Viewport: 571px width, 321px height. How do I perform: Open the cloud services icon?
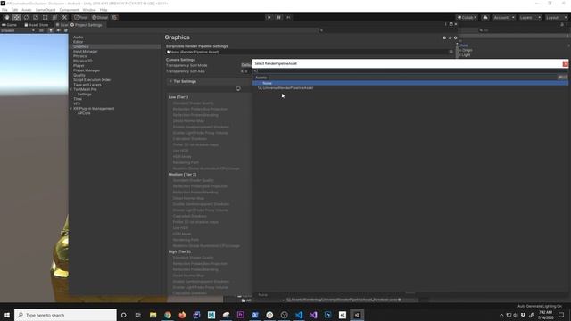coord(485,18)
